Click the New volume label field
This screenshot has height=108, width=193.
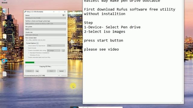(46, 40)
